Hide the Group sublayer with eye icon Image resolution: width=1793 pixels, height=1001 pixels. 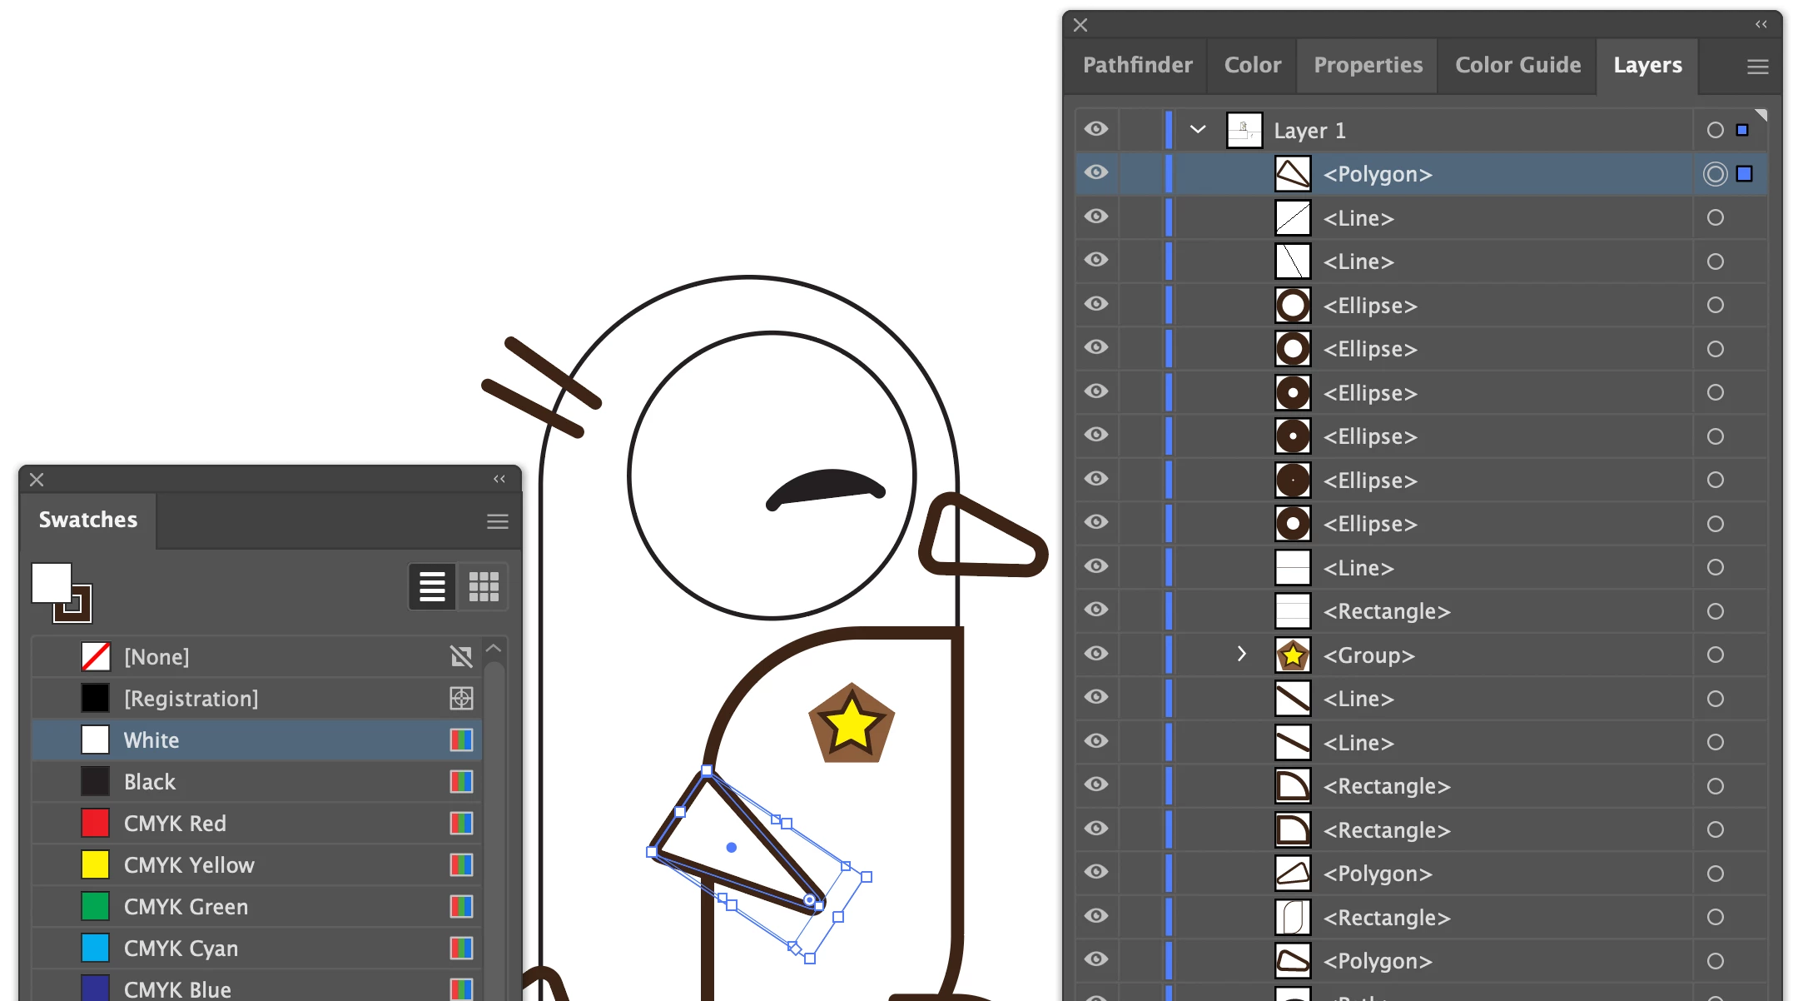(x=1096, y=654)
